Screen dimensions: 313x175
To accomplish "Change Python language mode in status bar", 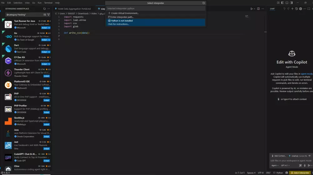I will (280, 173).
